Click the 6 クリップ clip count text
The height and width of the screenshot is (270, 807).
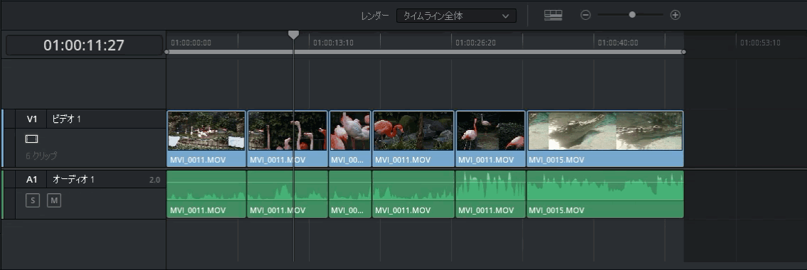coord(42,156)
